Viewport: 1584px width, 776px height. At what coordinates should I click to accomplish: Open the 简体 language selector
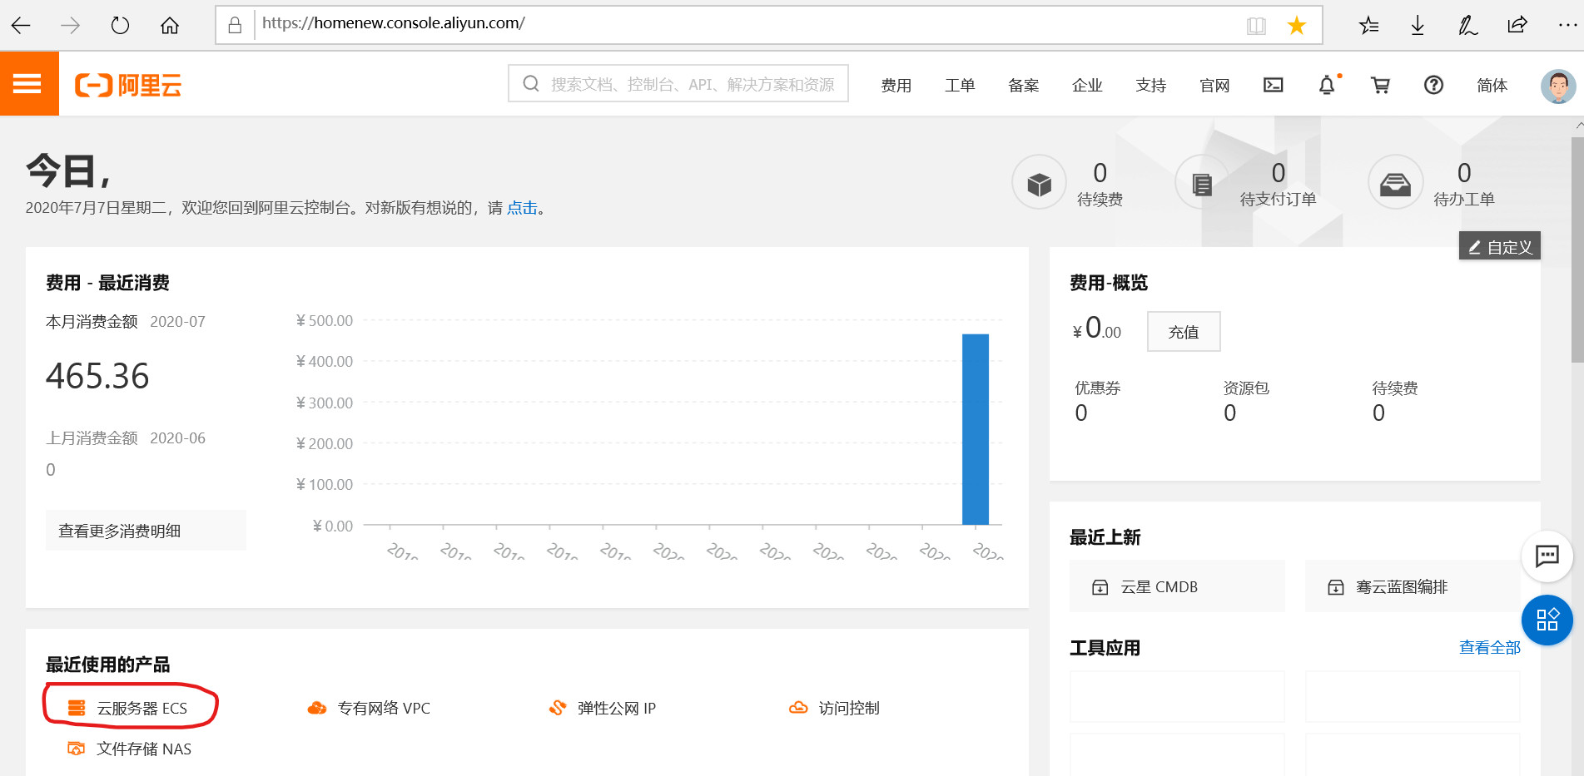(x=1492, y=85)
